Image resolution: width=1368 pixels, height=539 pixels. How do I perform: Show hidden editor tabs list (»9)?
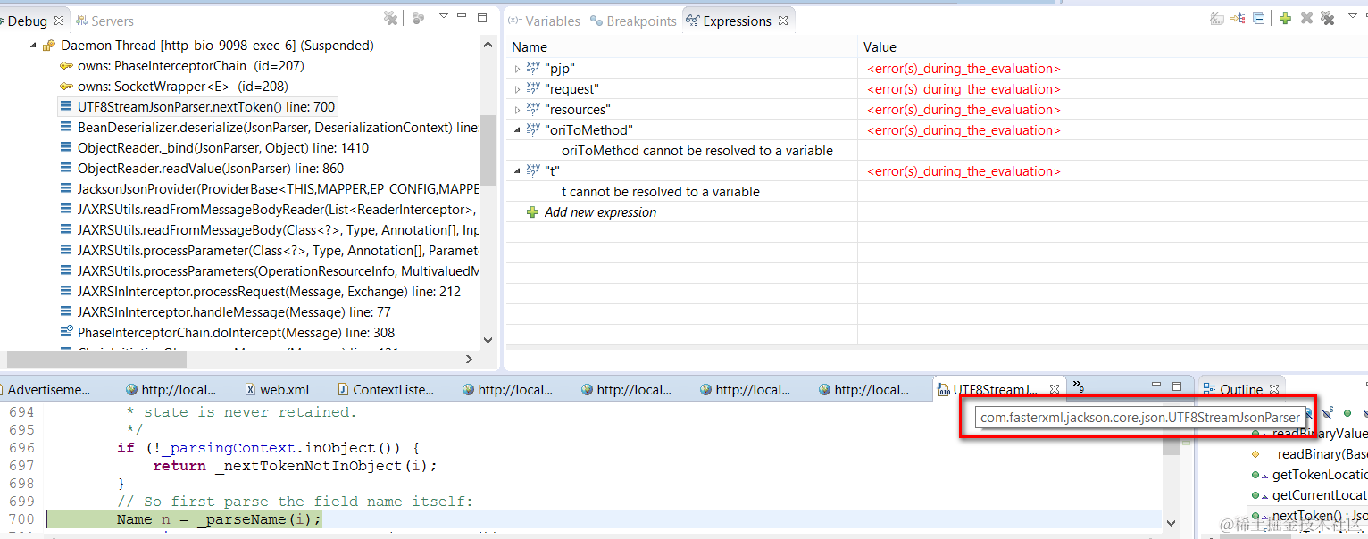pyautogui.click(x=1078, y=387)
